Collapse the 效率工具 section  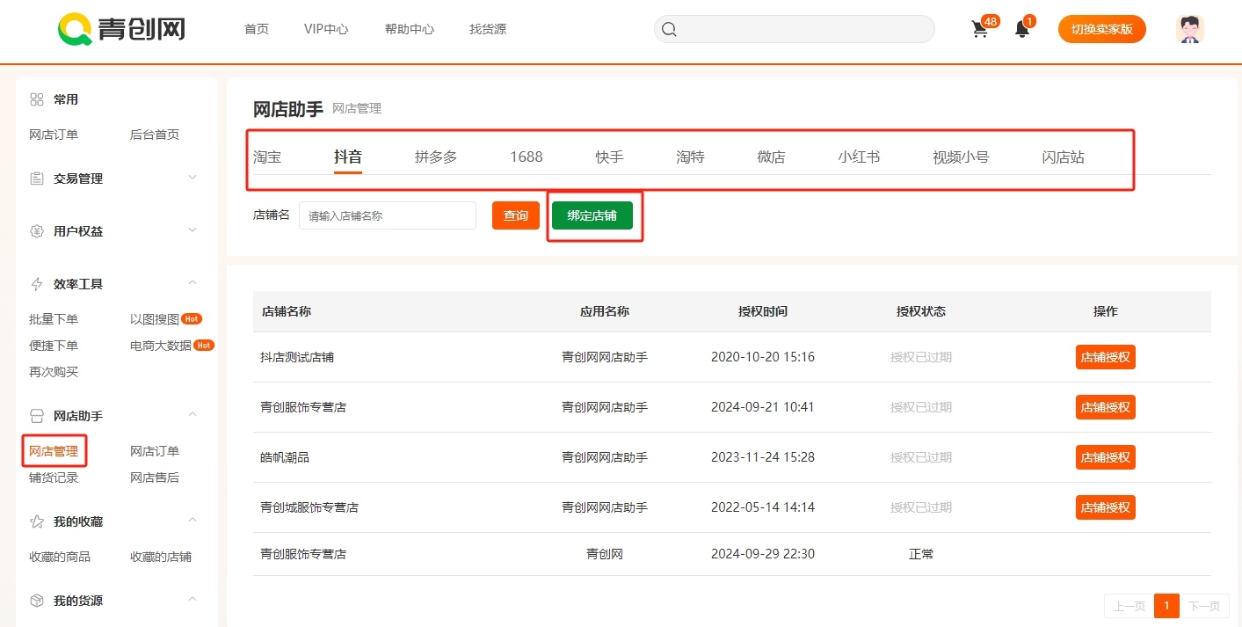click(192, 283)
